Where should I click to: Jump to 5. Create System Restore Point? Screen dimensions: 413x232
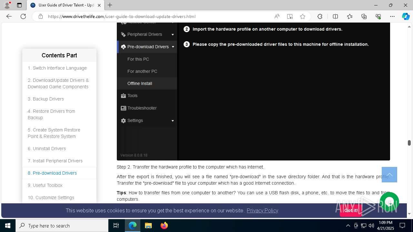point(54,133)
